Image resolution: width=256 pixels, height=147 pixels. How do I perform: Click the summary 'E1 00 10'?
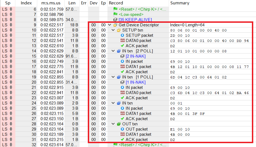[x=180, y=129]
